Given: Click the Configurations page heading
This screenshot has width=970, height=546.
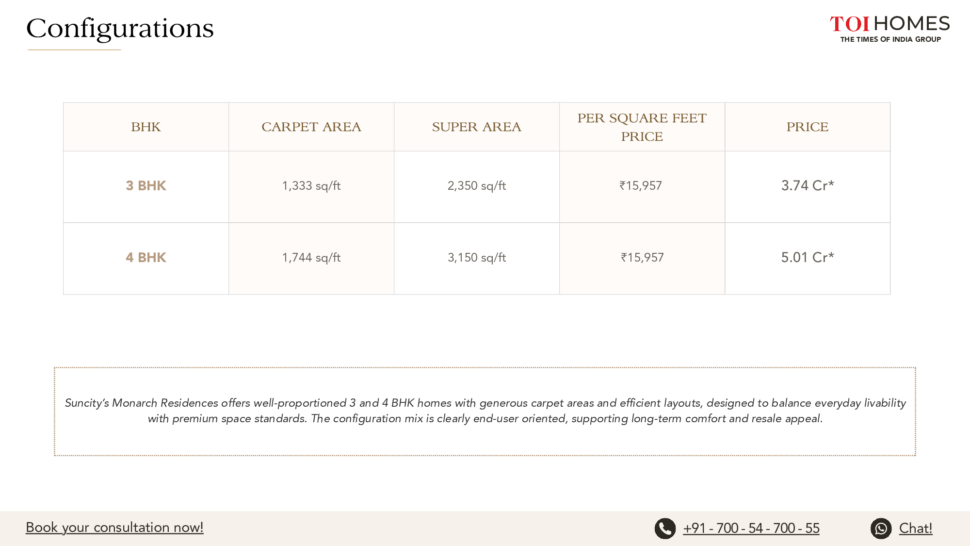Looking at the screenshot, I should coord(120,29).
